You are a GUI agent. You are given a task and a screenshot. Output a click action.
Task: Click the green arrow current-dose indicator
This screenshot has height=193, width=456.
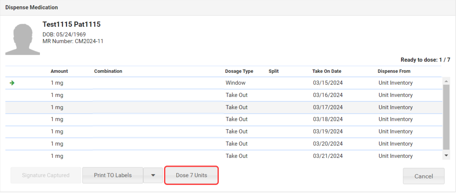coord(12,83)
